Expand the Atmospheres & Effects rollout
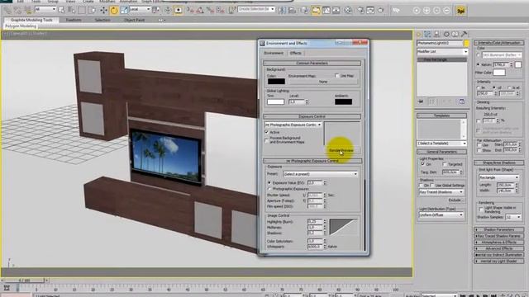Image resolution: width=529 pixels, height=297 pixels. [x=499, y=242]
